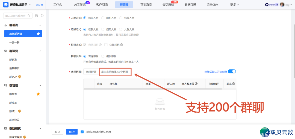Select 随机入群 radio option

coord(103,18)
